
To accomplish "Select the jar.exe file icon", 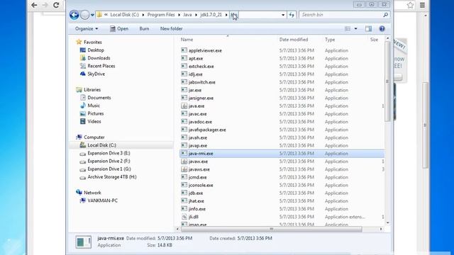I will [184, 90].
